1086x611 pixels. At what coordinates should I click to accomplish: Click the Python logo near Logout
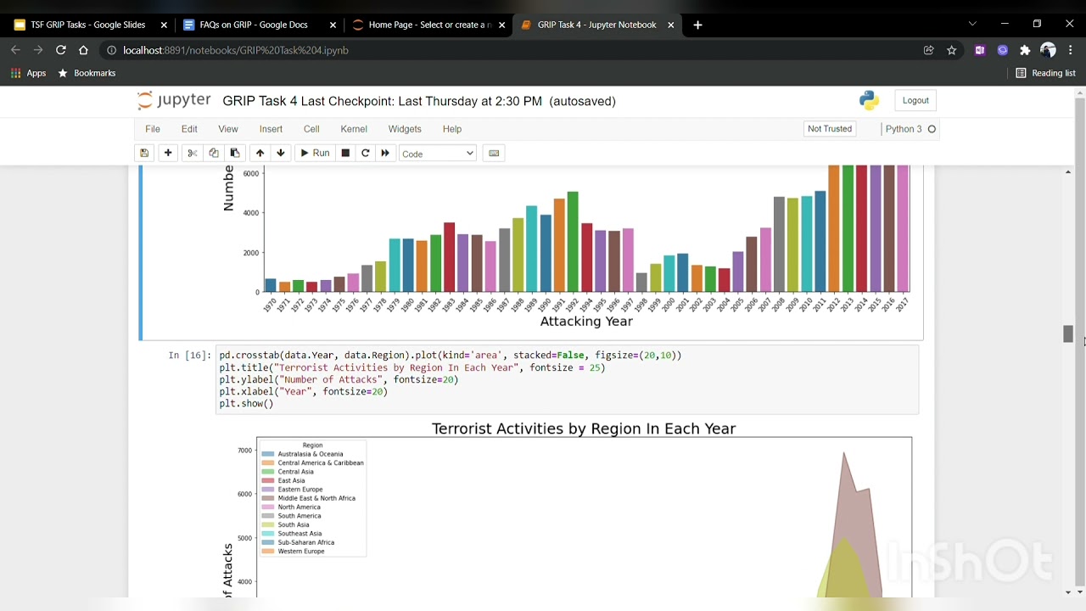tap(869, 101)
